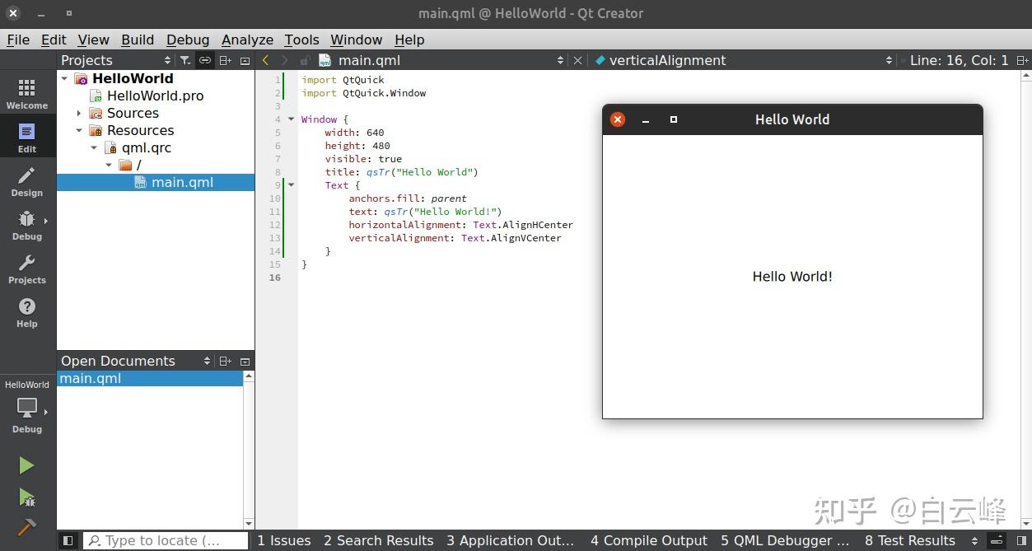Toggle synchronize with editor link icon

point(205,60)
